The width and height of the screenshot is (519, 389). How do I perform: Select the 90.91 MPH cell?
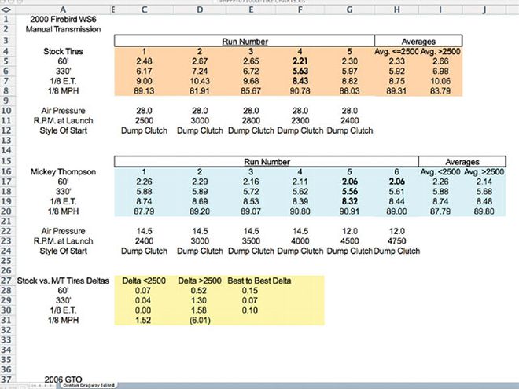tap(349, 211)
